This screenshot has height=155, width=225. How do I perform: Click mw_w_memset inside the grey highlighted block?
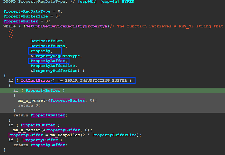[x=32, y=100]
